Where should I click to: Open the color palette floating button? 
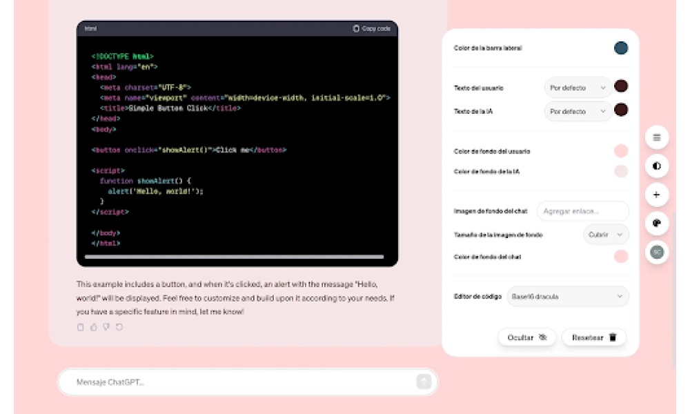(x=657, y=224)
